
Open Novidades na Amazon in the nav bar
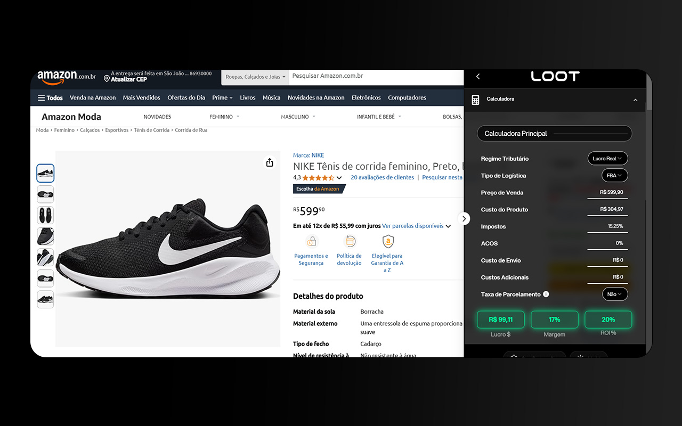316,97
